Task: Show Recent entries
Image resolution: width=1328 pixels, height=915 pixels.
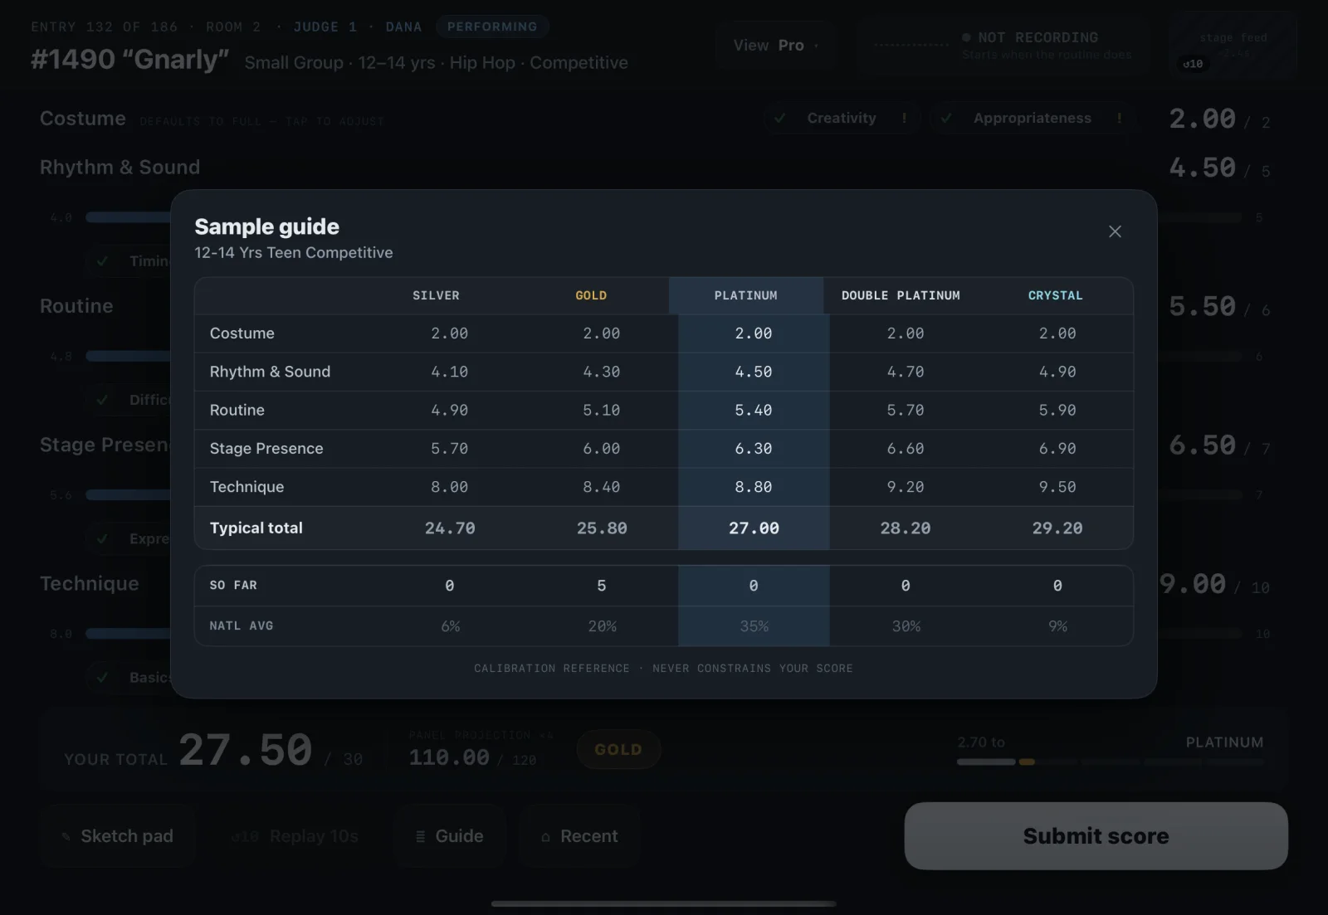Action: coord(579,836)
